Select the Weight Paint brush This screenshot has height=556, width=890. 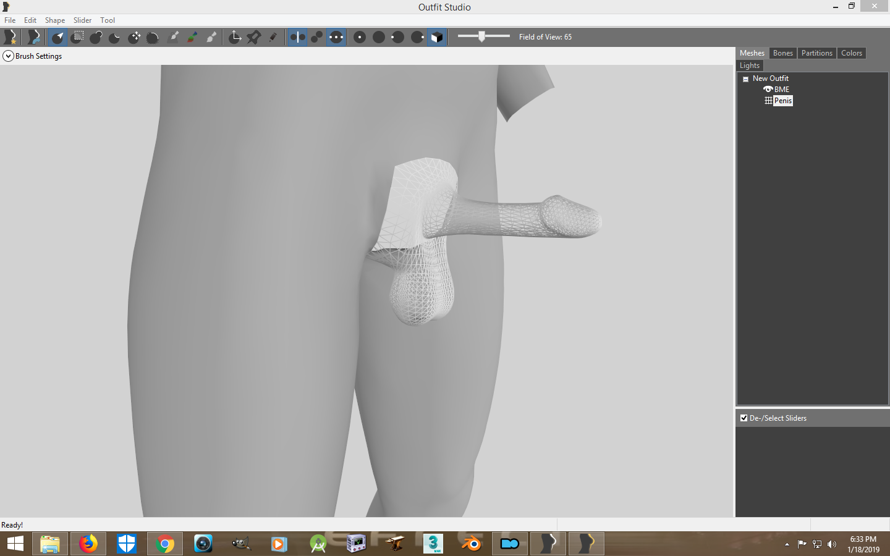tap(174, 37)
